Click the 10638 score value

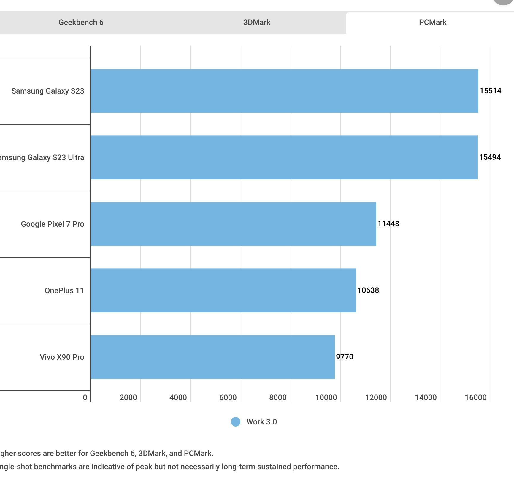[x=368, y=290]
